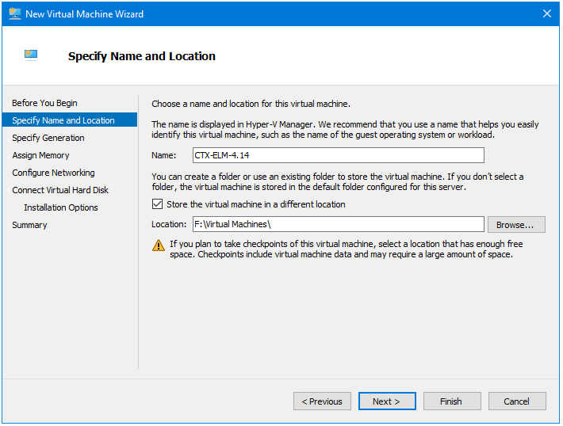Click into the Name field containing CTX-ELM-4.14
Screen dimensions: 563x426
339,155
